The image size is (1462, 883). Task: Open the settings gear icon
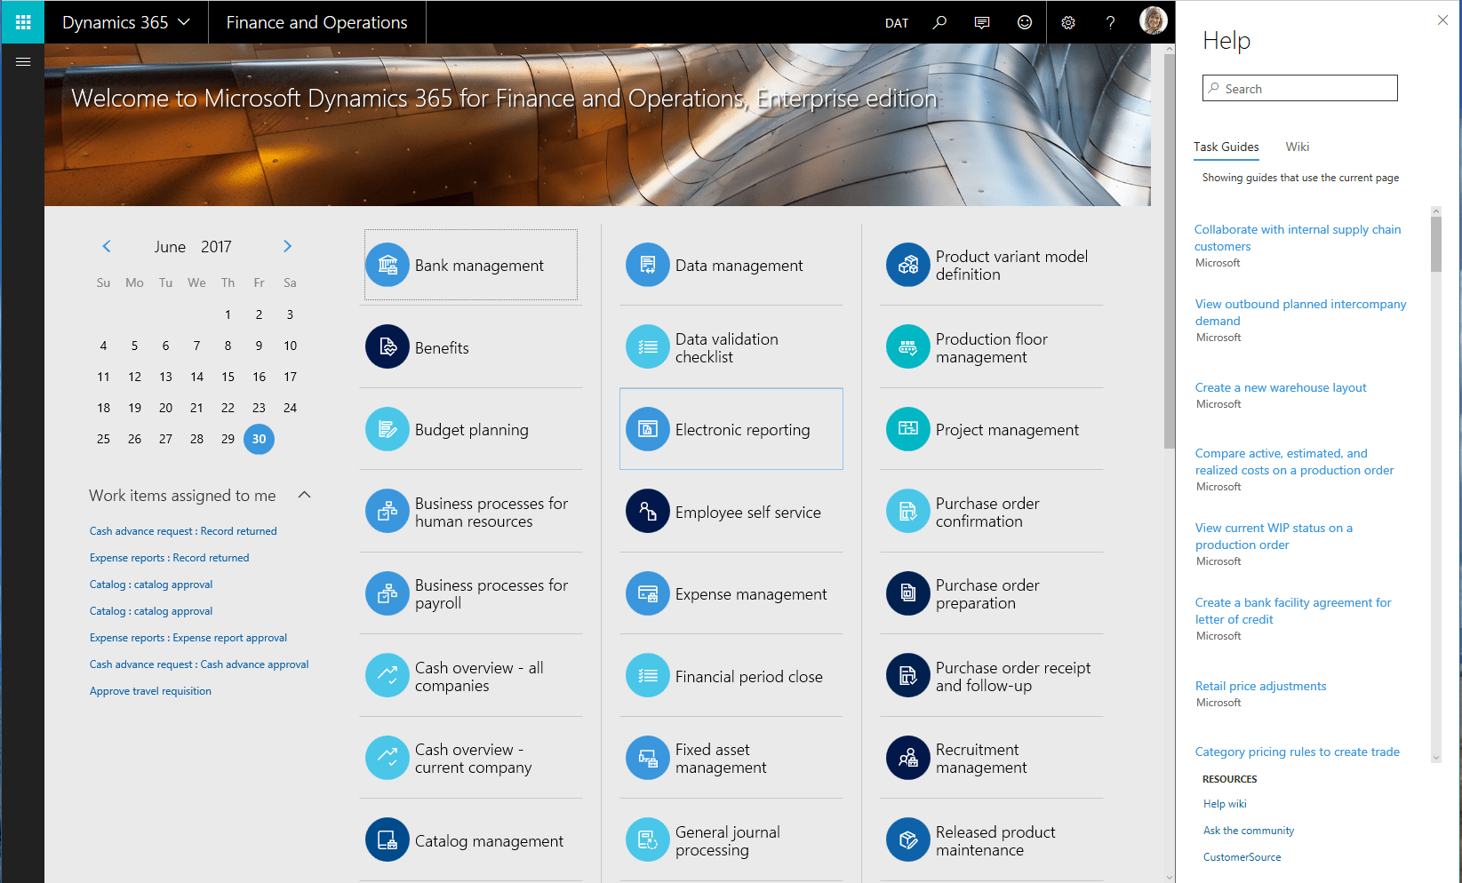coord(1067,22)
